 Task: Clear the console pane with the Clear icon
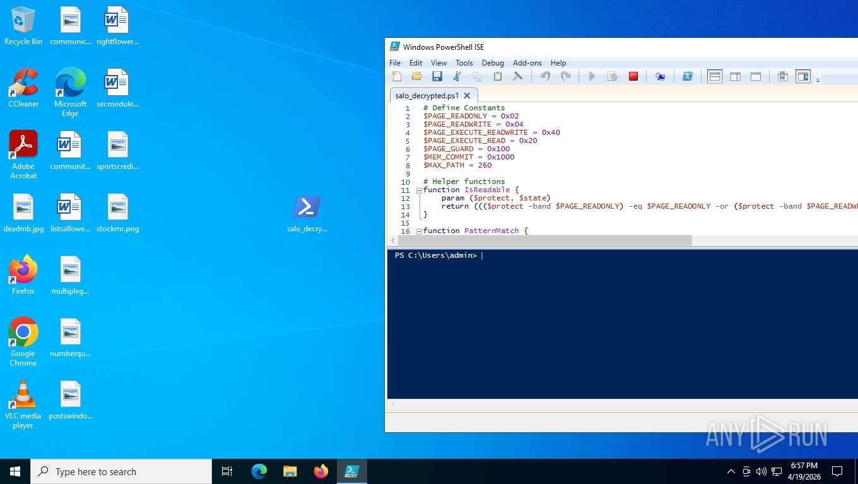click(517, 76)
